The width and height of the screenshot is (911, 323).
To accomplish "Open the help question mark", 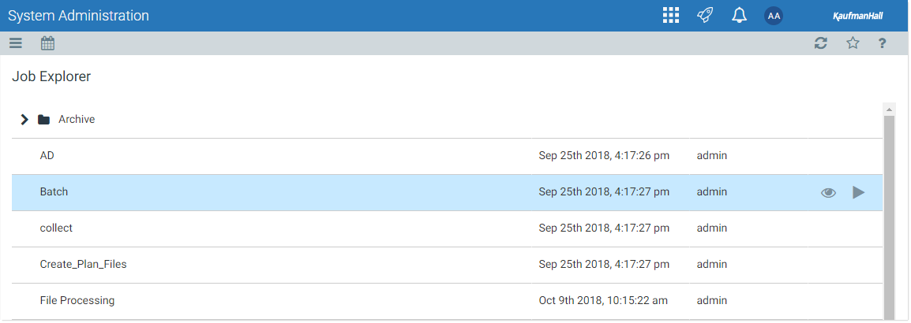I will (x=882, y=43).
